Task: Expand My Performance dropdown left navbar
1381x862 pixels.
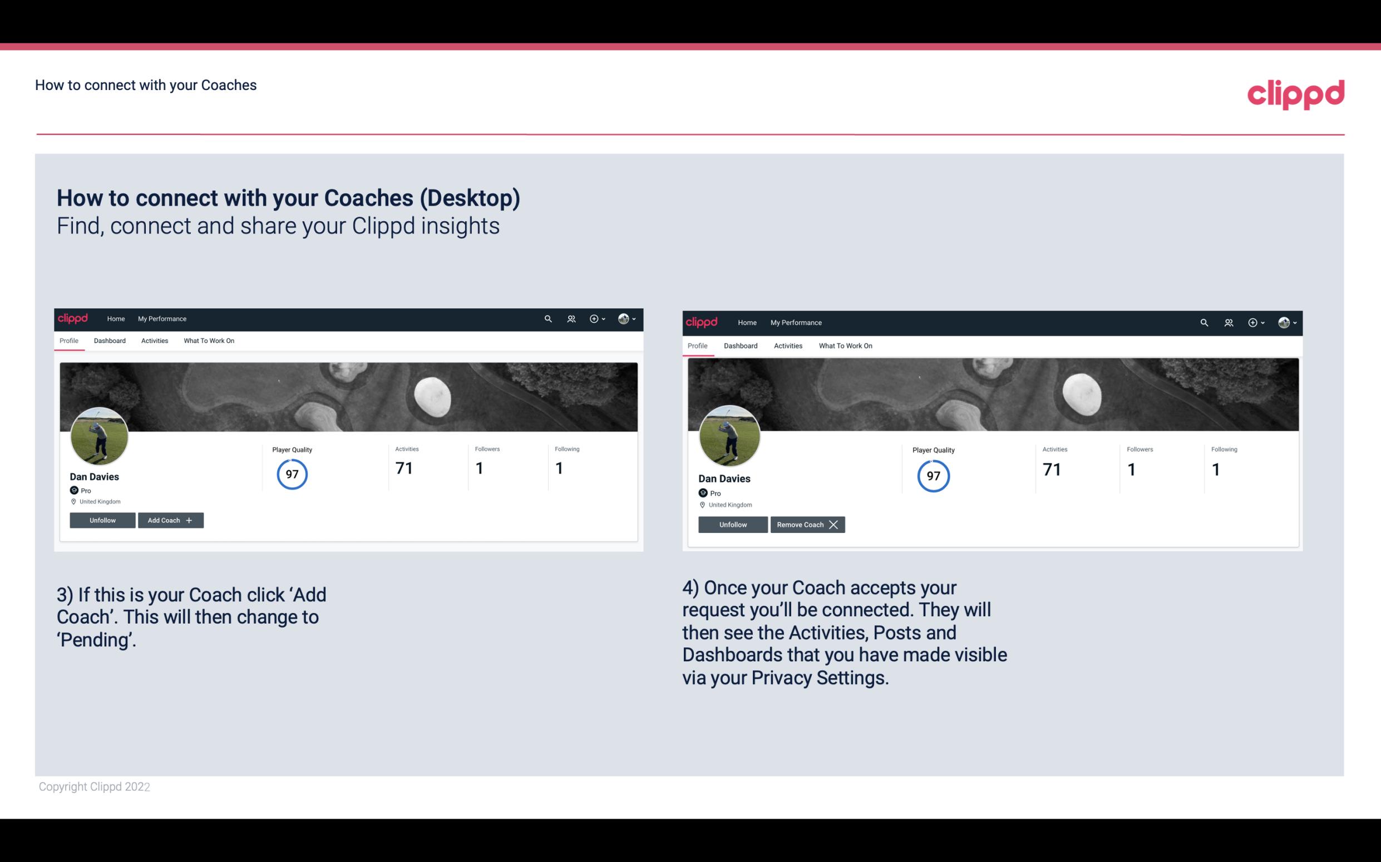Action: point(161,318)
